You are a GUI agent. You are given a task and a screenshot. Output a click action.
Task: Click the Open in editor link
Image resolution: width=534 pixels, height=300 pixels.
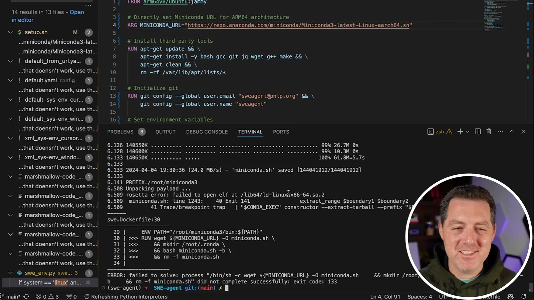pos(48,16)
